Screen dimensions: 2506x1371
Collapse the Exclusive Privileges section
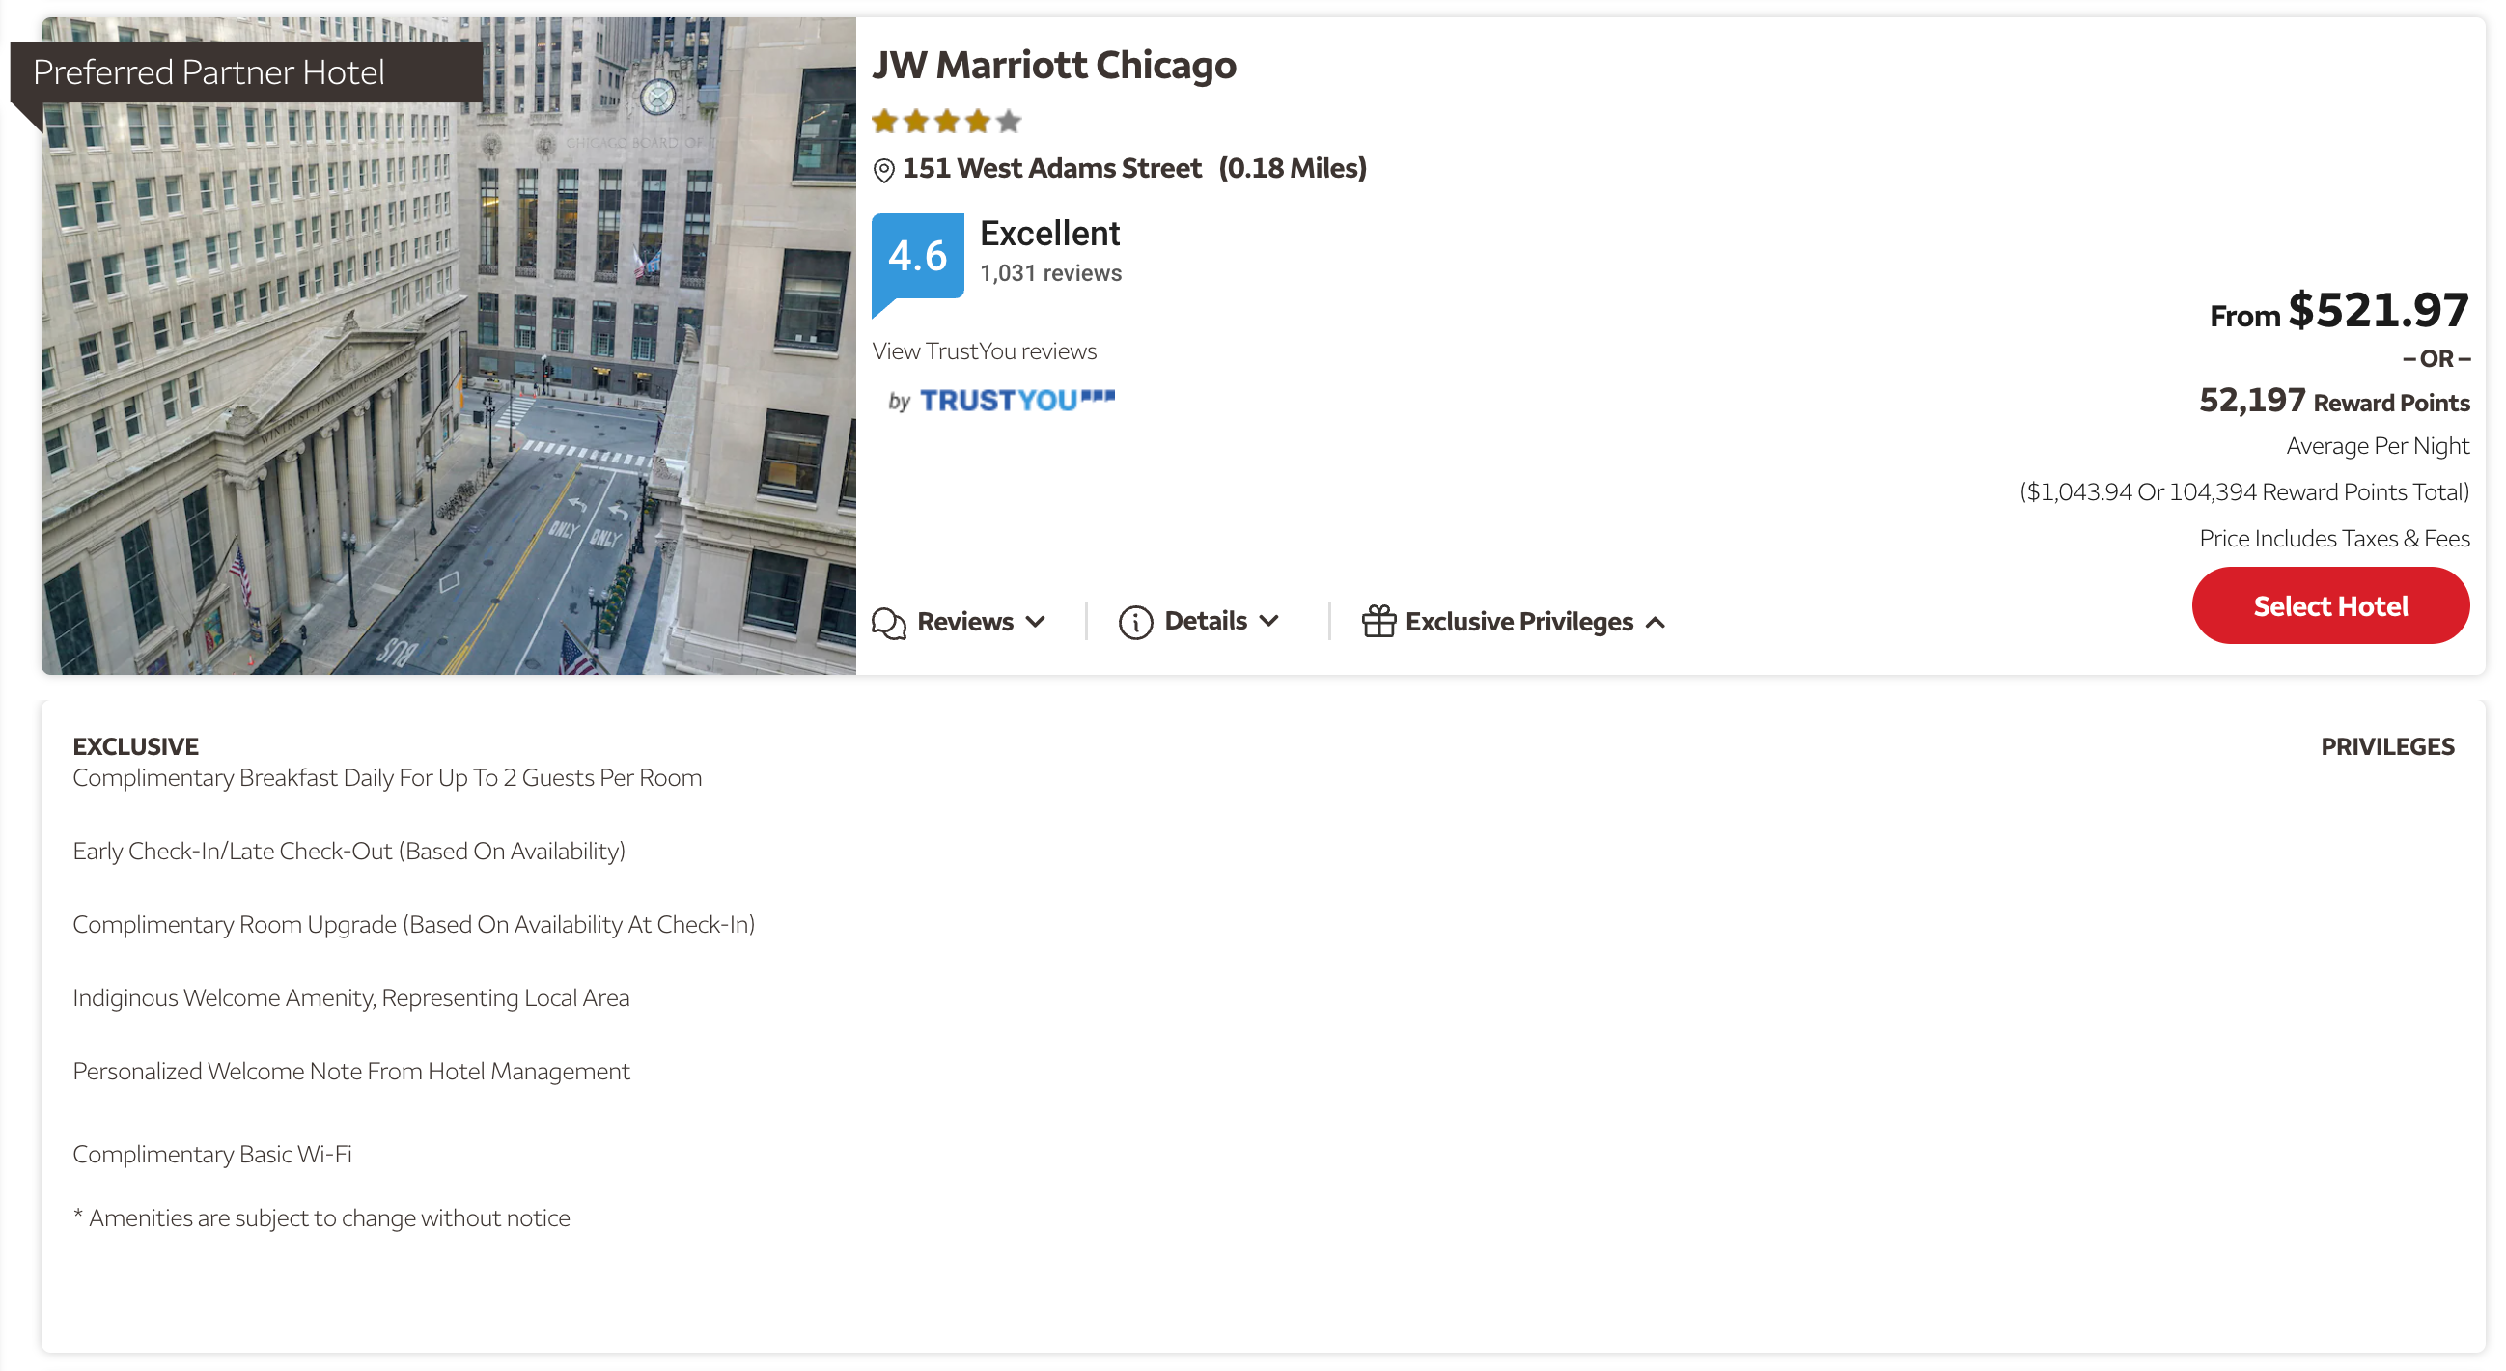(x=1515, y=622)
